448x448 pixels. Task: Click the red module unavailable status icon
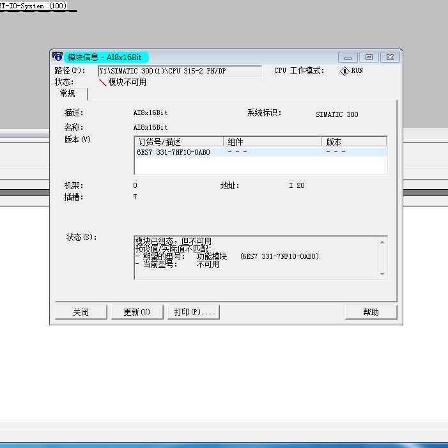(102, 82)
